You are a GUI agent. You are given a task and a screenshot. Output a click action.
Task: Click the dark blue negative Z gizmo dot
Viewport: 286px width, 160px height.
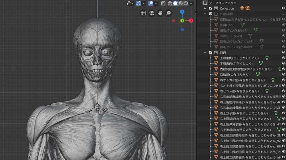182,29
